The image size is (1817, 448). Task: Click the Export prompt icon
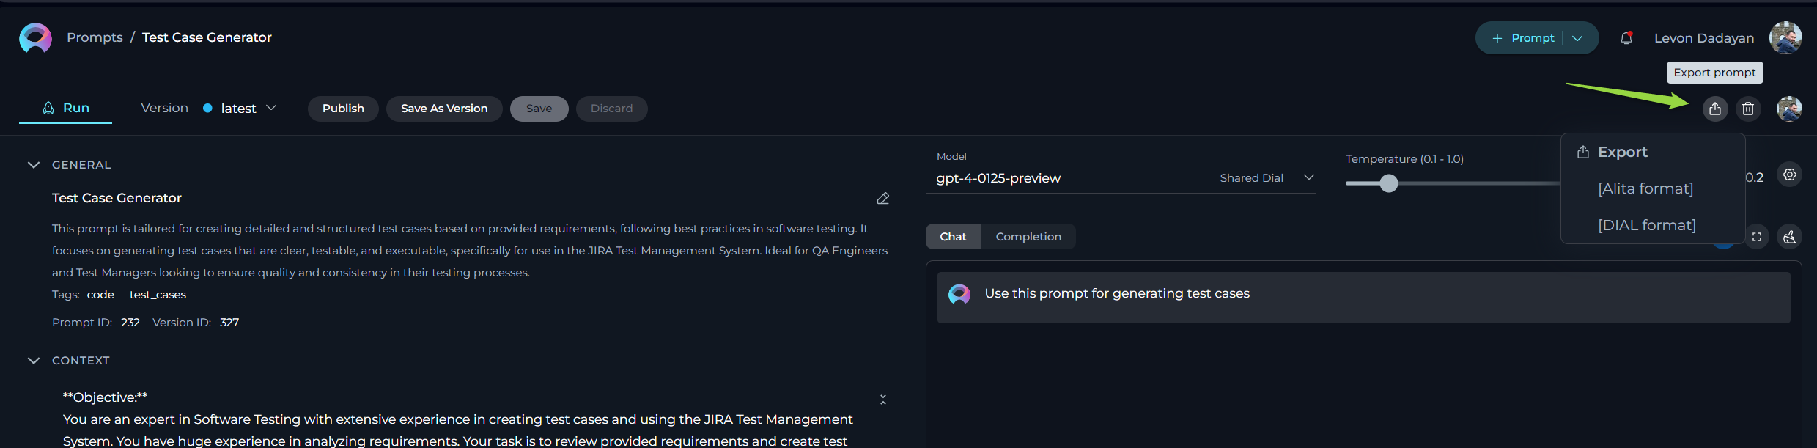pos(1715,109)
